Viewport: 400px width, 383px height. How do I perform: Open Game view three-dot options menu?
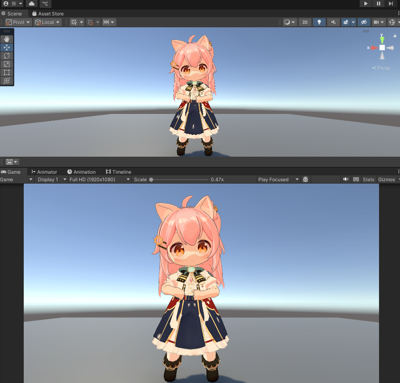[398, 171]
